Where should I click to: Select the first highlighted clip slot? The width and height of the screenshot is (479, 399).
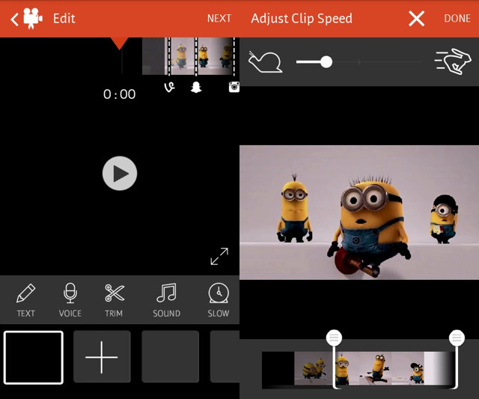tap(34, 357)
